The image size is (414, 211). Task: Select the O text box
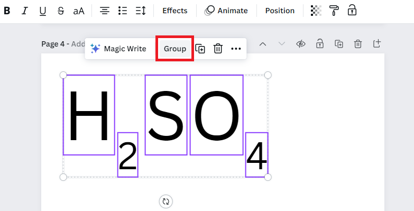[216, 115]
